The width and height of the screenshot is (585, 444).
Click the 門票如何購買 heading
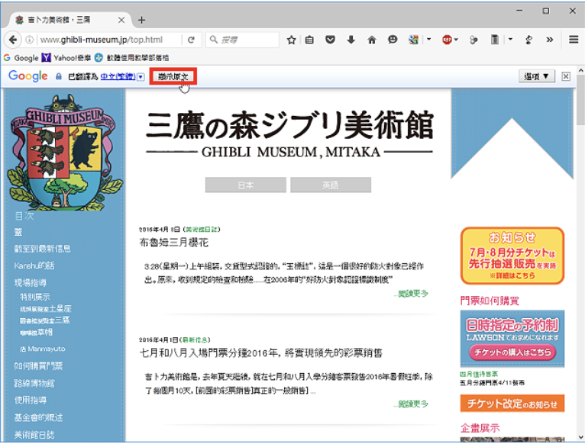(490, 301)
